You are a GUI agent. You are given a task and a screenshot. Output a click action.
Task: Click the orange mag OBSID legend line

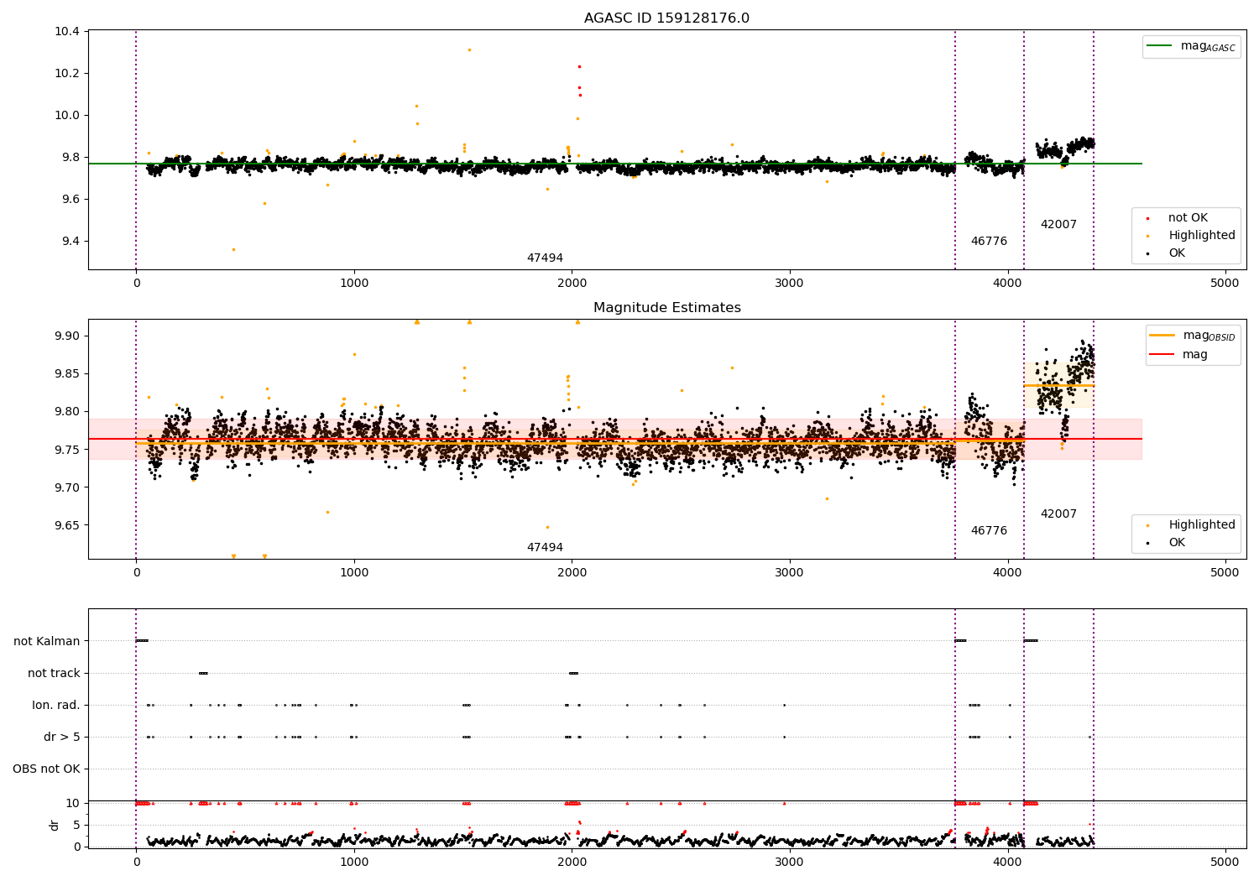(x=1162, y=336)
